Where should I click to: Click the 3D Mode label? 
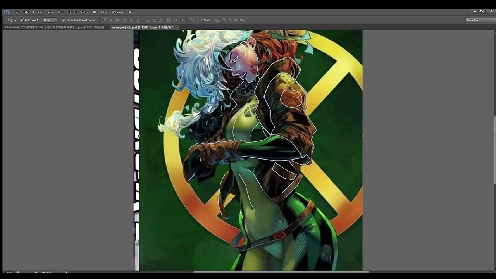pos(205,20)
